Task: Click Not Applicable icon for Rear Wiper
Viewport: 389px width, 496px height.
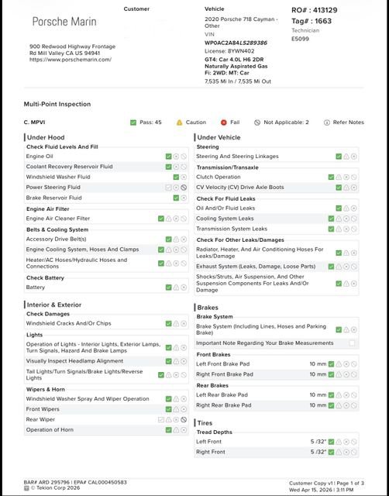Action: click(184, 420)
